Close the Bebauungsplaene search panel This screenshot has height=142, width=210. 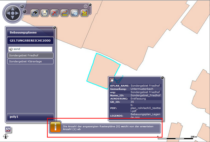[54, 27]
